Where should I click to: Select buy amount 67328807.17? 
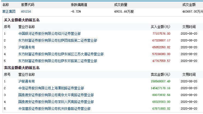coord(161,41)
